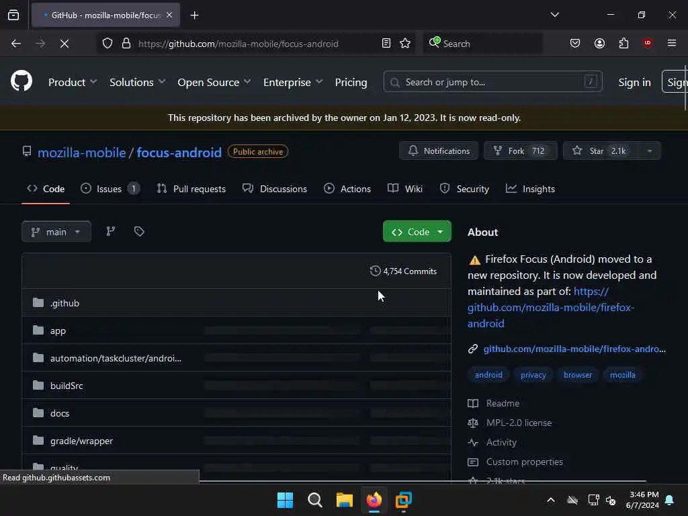Switch to the Security tab
The height and width of the screenshot is (516, 688).
[464, 189]
